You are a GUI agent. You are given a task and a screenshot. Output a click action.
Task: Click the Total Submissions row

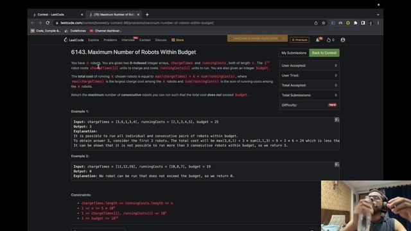click(x=310, y=96)
